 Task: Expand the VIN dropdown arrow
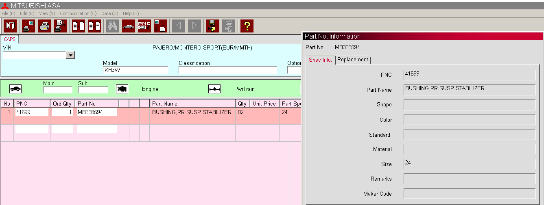coord(70,55)
